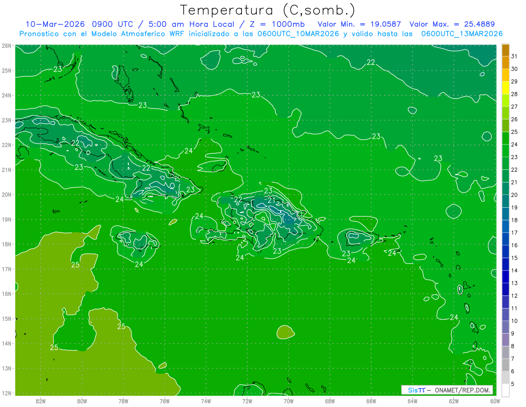Image resolution: width=526 pixels, height=407 pixels.
Task: Click the color scale label "31"
Action: click(515, 56)
